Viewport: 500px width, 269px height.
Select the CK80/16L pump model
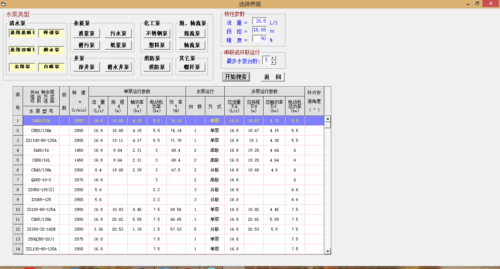[x=41, y=160]
